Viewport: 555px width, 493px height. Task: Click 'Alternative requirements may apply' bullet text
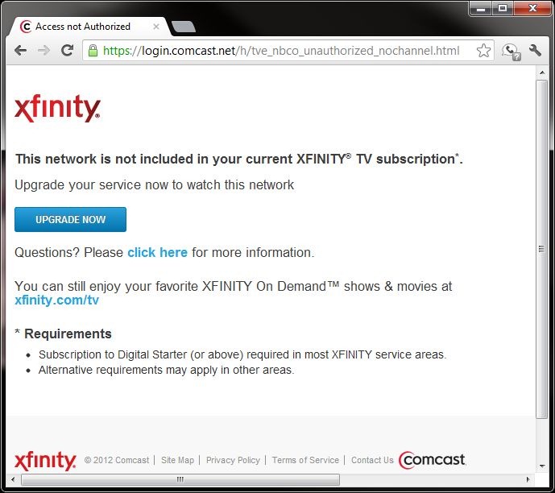click(167, 371)
